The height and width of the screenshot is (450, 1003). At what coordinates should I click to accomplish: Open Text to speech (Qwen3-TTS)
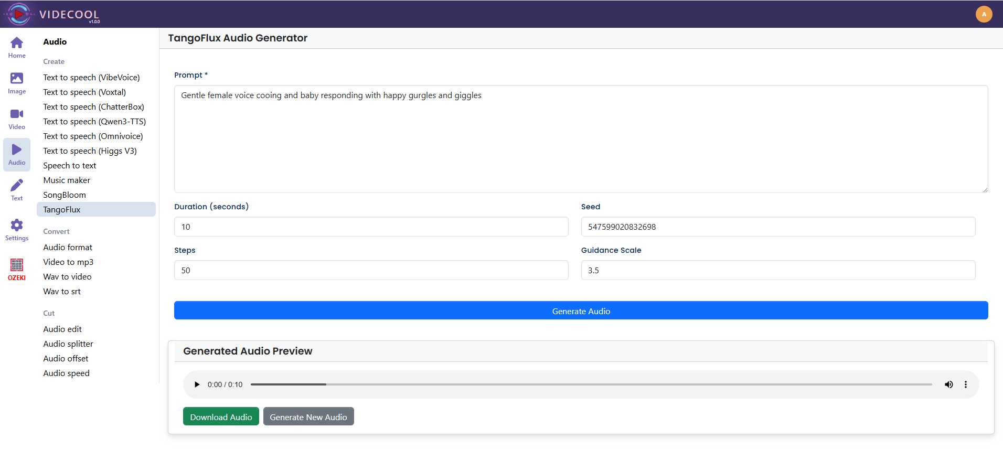coord(94,121)
